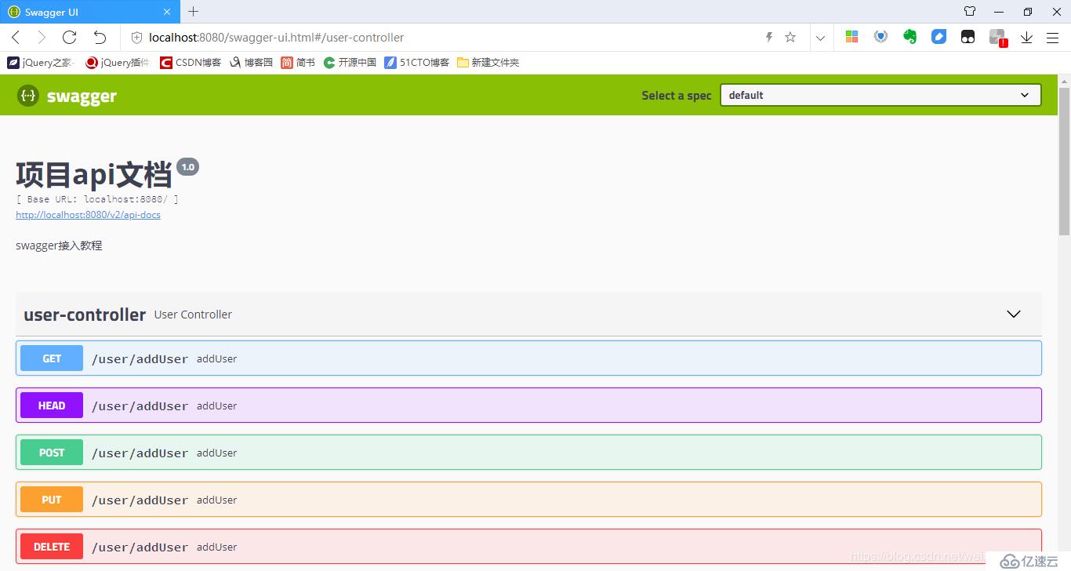This screenshot has width=1071, height=571.
Task: Open the api-docs link
Action: point(88,215)
